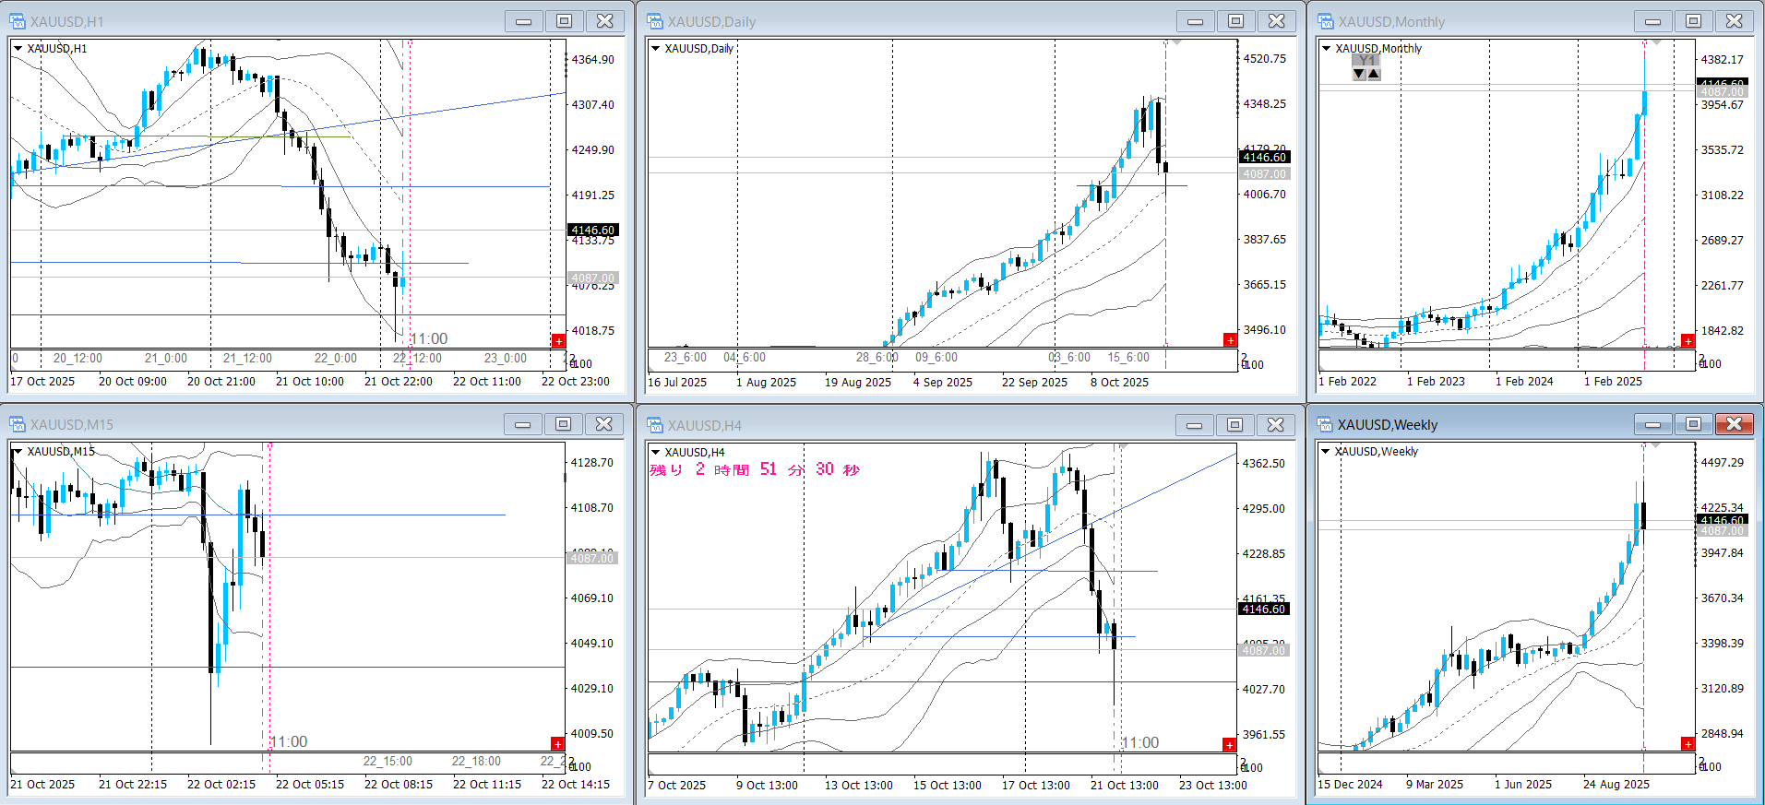
Task: Click the XAUUSD,Monthly window title icon
Action: [x=1326, y=21]
